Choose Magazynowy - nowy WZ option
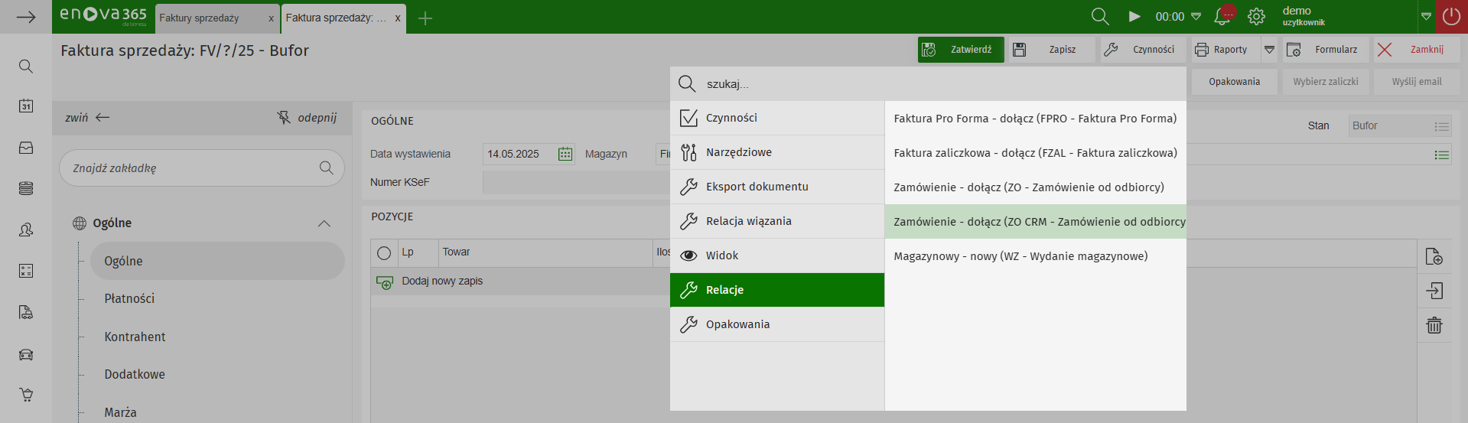Image resolution: width=1468 pixels, height=423 pixels. (x=1020, y=256)
